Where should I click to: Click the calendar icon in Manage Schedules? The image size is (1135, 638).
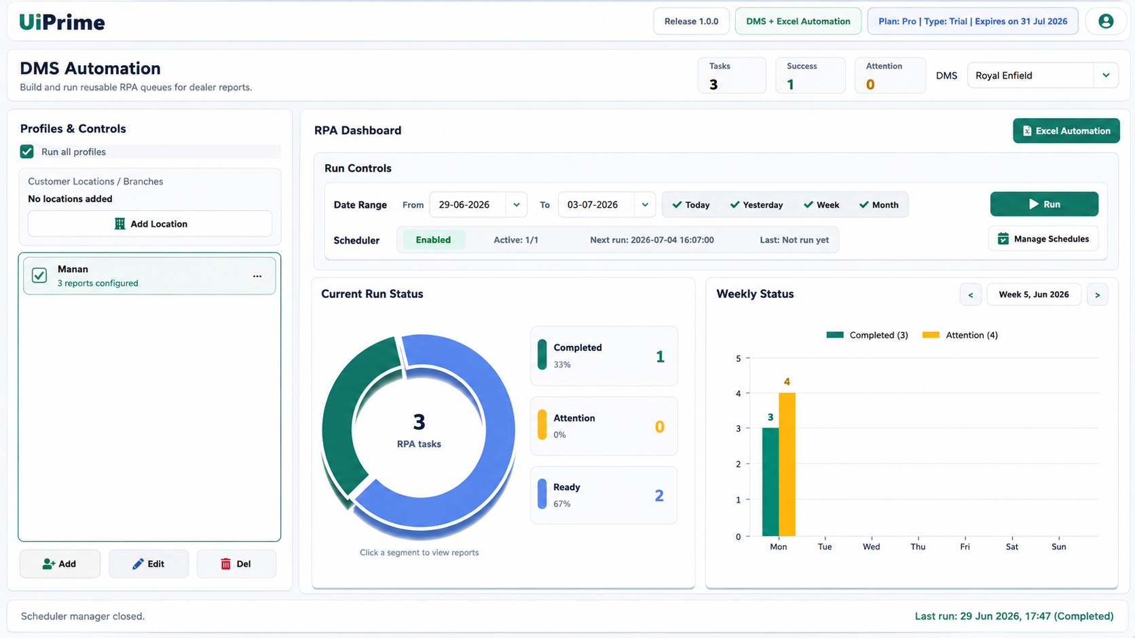[x=1003, y=239]
